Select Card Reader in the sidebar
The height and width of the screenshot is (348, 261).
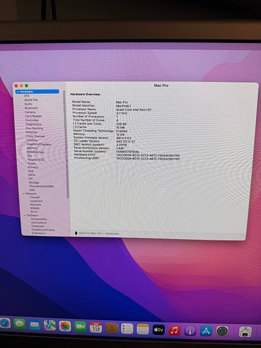pos(33,116)
